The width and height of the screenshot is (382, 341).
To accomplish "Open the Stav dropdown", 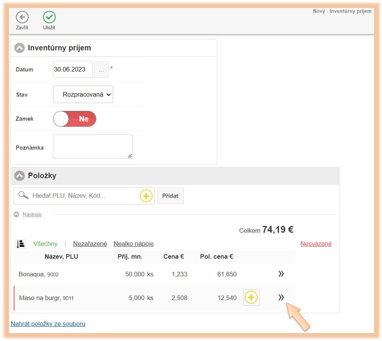I will (83, 95).
